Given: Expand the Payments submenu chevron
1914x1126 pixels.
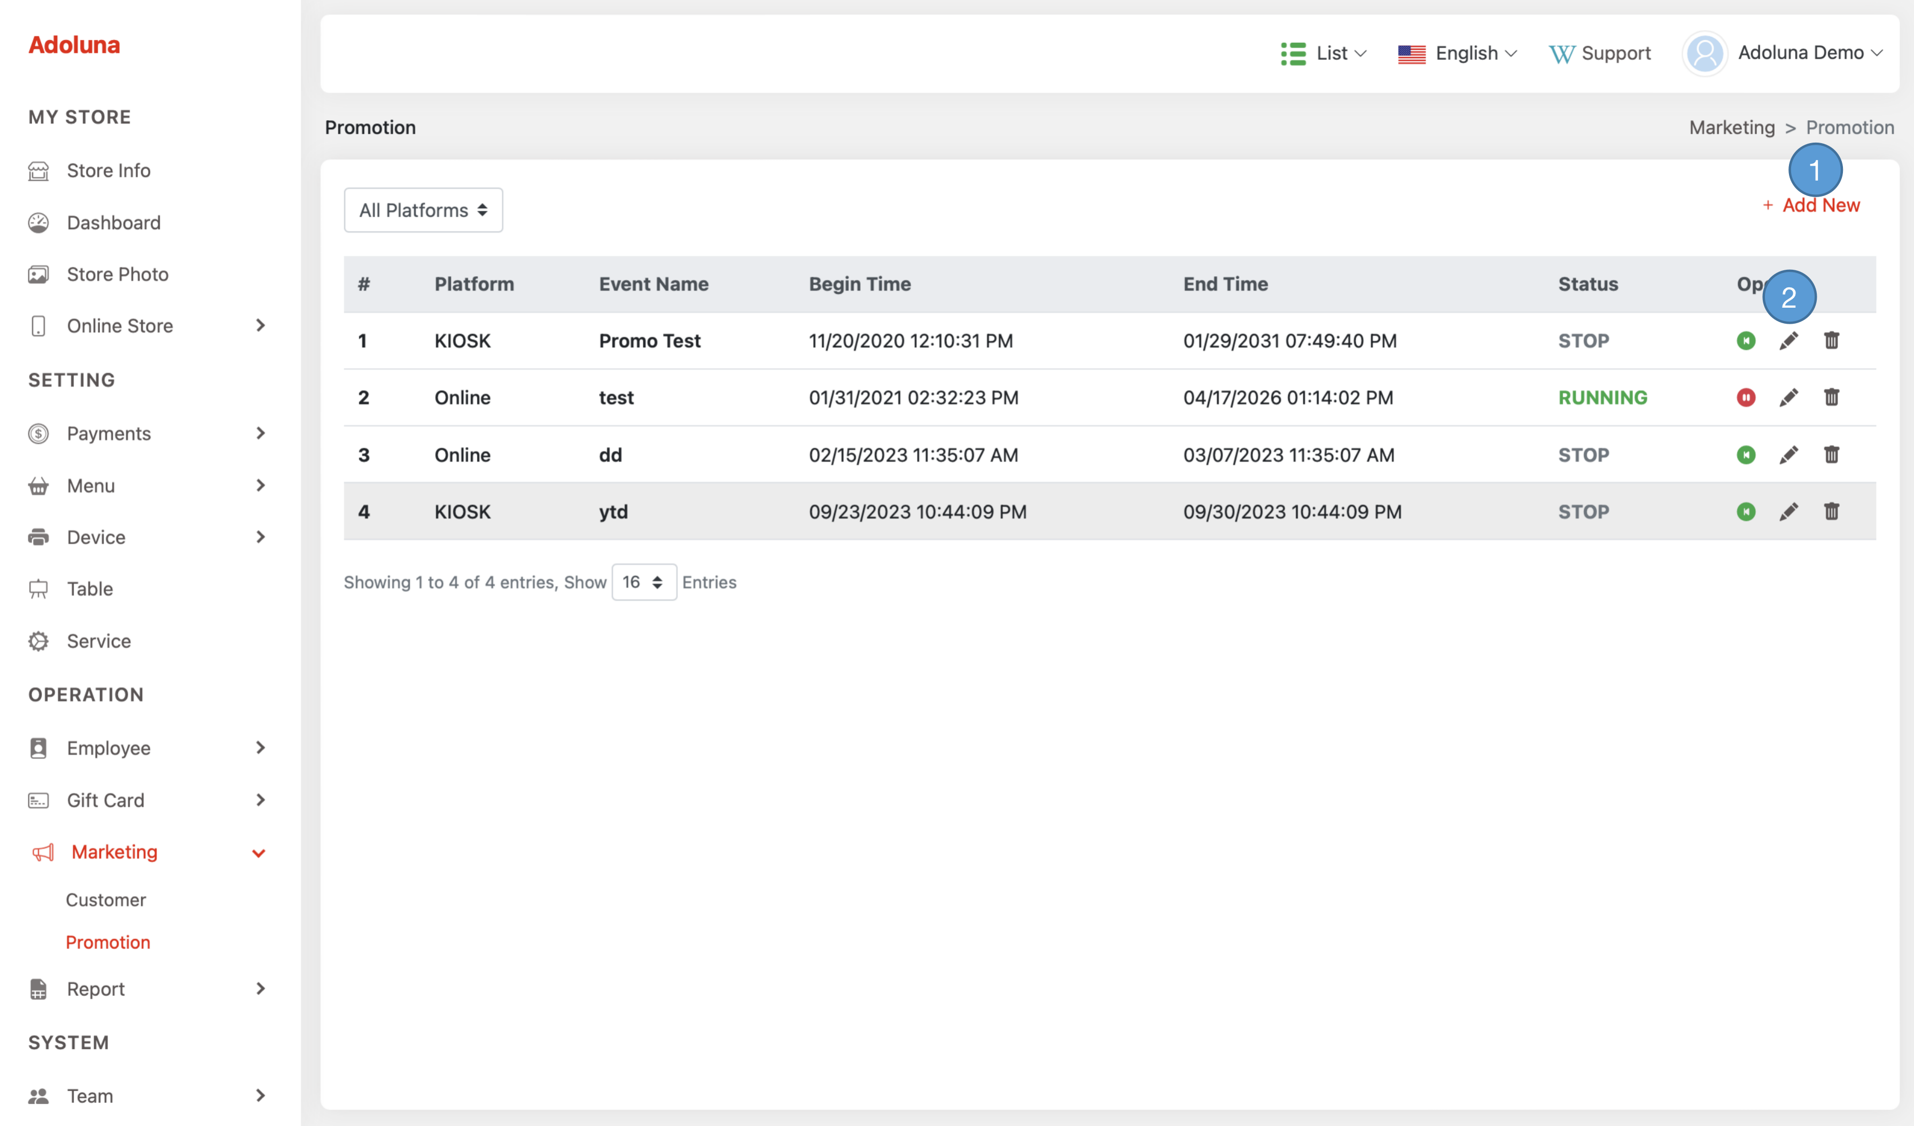Looking at the screenshot, I should tap(261, 434).
